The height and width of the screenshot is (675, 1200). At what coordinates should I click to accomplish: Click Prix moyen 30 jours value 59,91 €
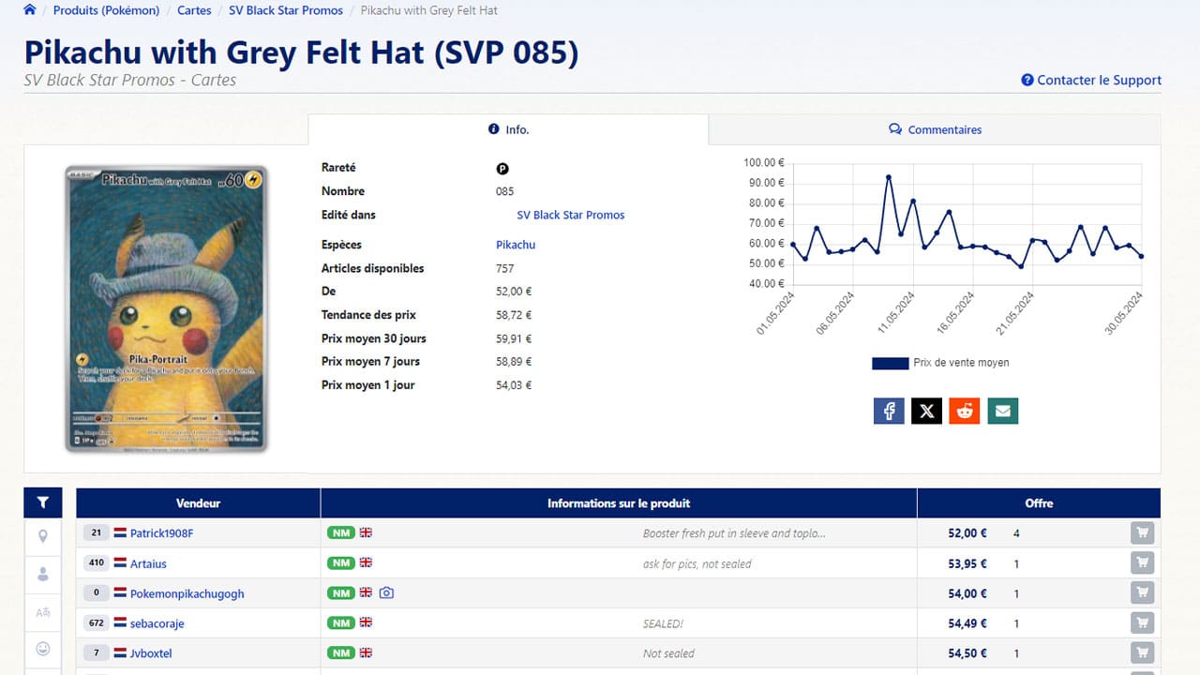514,338
